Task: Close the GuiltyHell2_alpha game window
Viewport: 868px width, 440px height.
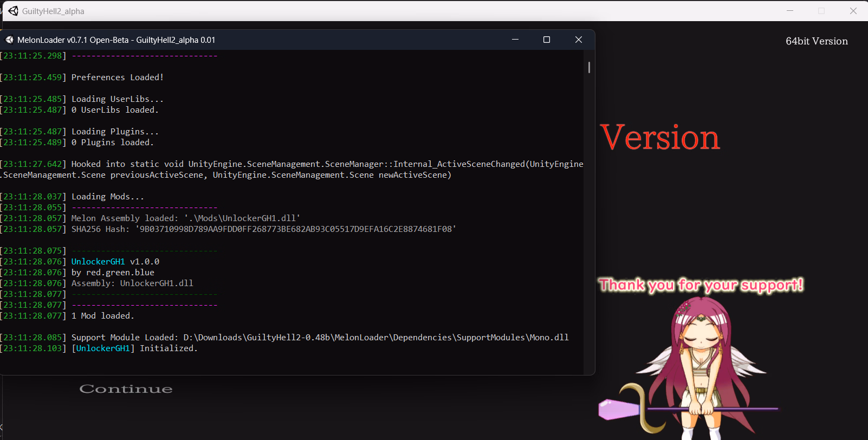Action: 853,11
